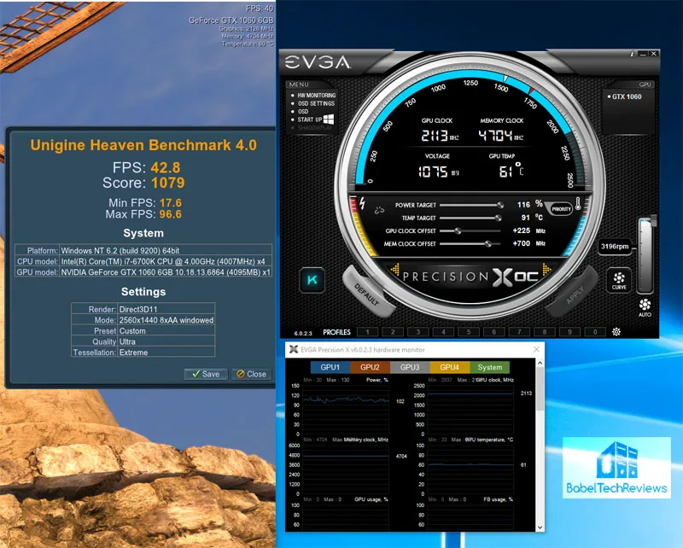Click the POWER TARGET slider handle
This screenshot has height=548, width=683.
(x=500, y=205)
